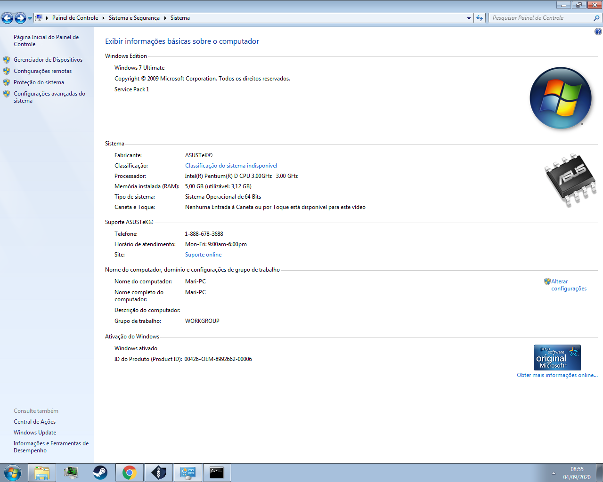
Task: Open the monitor app icon in taskbar
Action: pos(71,473)
